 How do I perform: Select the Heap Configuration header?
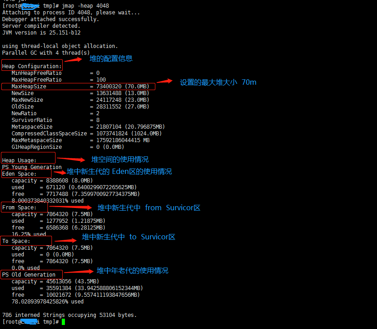point(31,65)
